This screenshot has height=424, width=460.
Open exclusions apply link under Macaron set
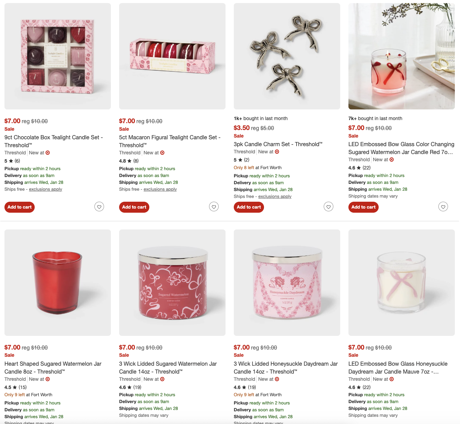(x=160, y=189)
